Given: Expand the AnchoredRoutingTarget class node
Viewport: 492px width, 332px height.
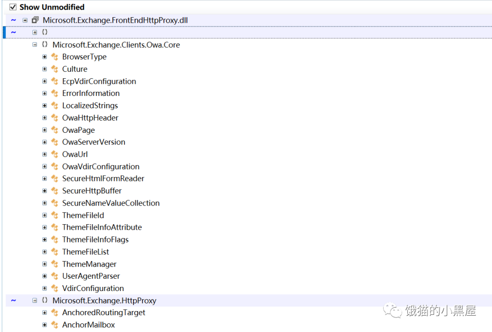Looking at the screenshot, I should point(45,312).
